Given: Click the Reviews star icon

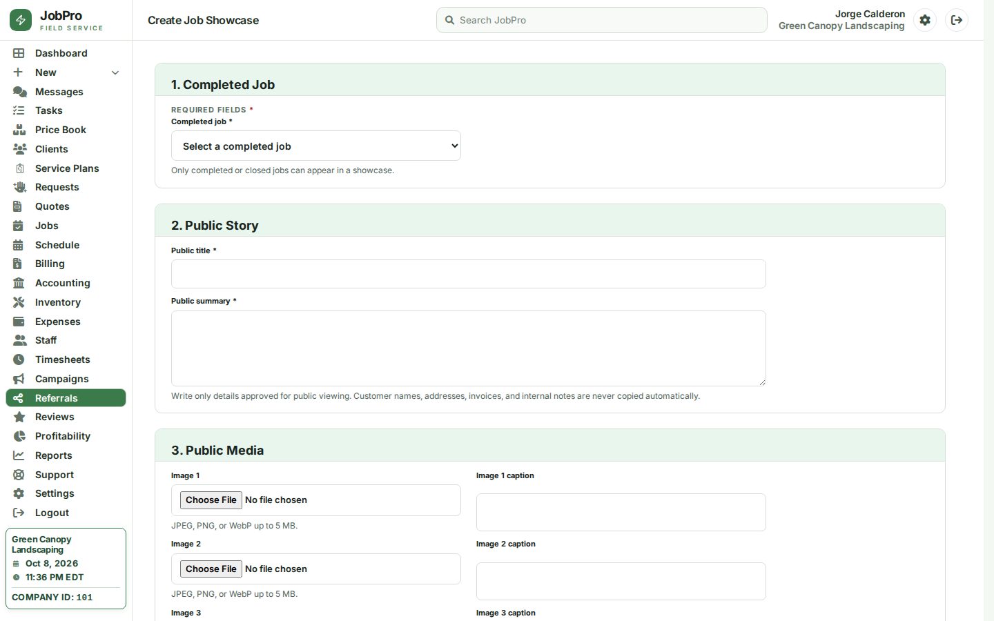Looking at the screenshot, I should 19,417.
